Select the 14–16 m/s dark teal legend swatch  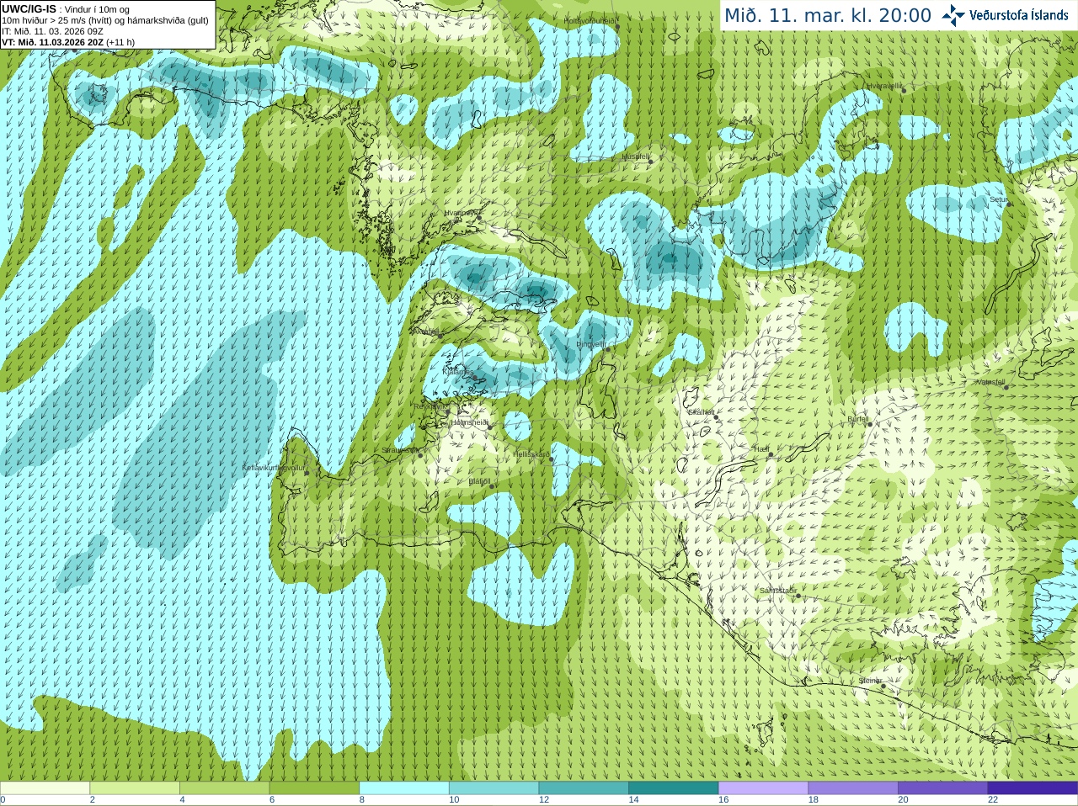[x=674, y=788]
